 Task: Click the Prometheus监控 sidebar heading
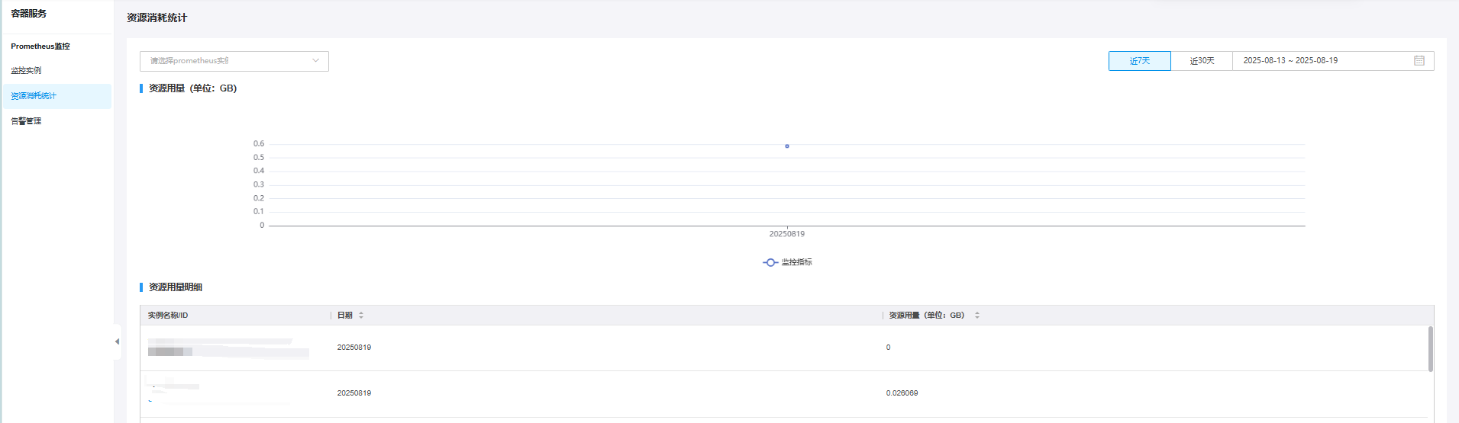click(x=40, y=46)
